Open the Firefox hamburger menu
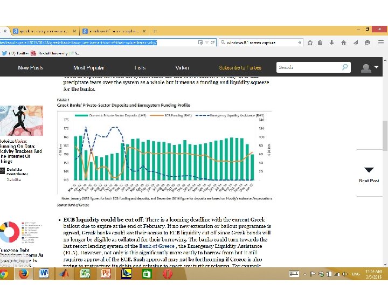This screenshot has height=291, width=388. pyautogui.click(x=381, y=43)
